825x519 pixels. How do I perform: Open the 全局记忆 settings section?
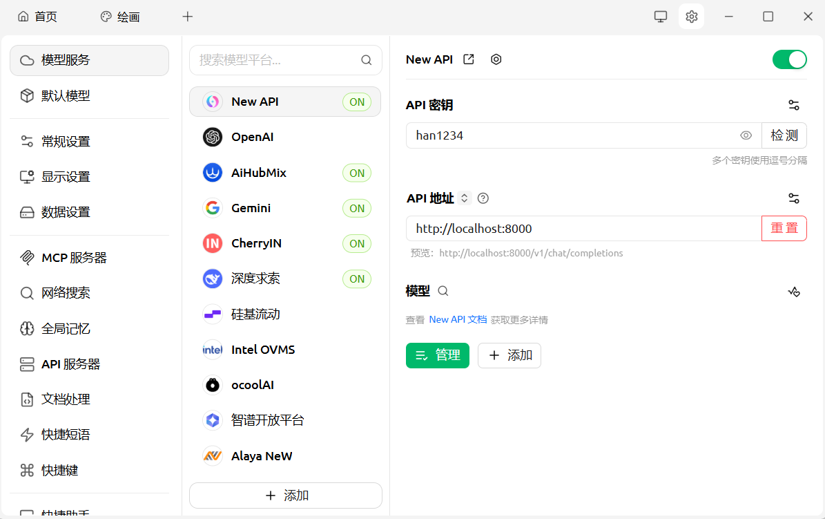click(90, 329)
